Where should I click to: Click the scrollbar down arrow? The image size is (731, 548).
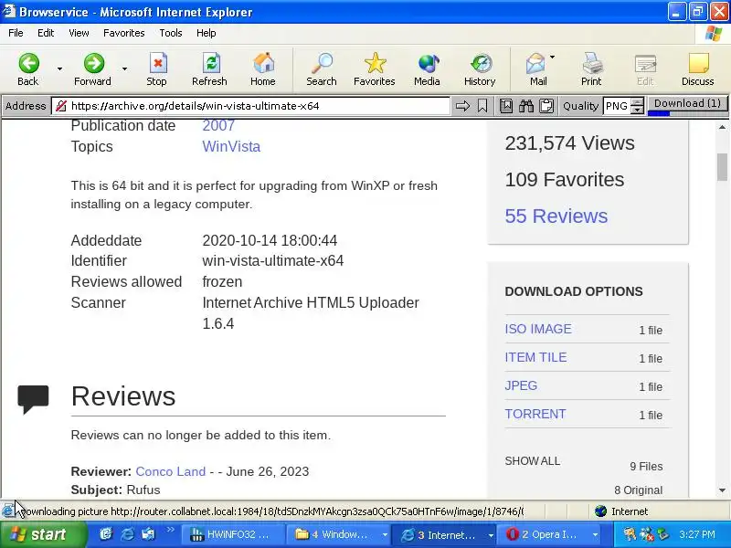coord(722,490)
